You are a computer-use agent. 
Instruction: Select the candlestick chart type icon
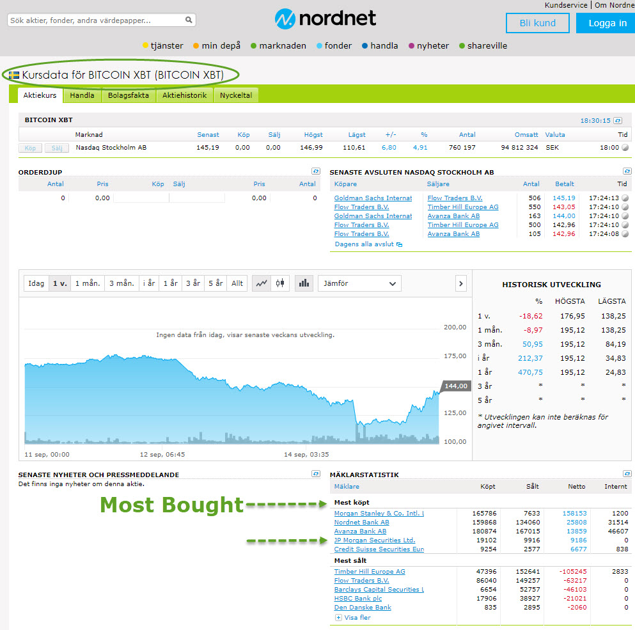click(x=280, y=283)
